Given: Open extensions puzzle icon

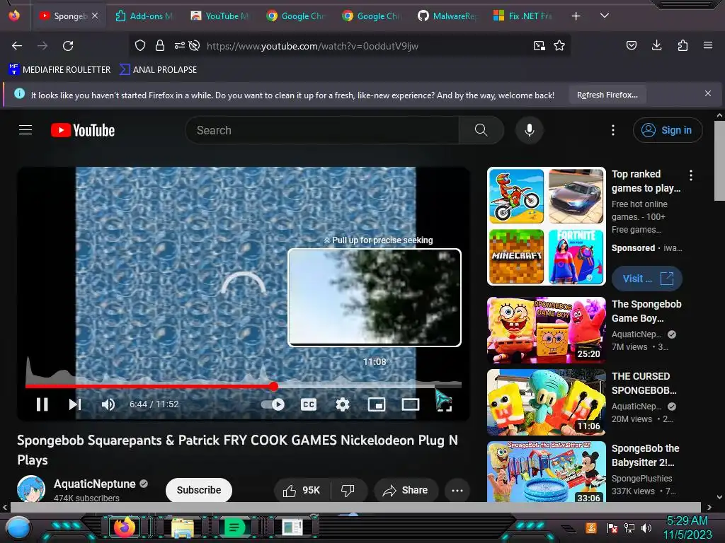Looking at the screenshot, I should (683, 46).
